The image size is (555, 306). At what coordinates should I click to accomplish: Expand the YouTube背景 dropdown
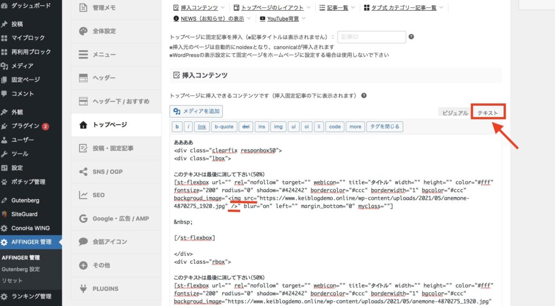tap(282, 18)
